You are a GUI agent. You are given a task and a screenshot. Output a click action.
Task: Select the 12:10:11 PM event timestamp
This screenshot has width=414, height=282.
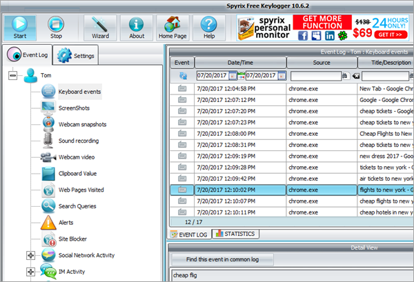(x=226, y=212)
